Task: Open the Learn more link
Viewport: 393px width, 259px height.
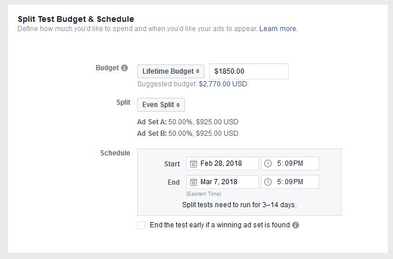Action: tap(278, 29)
